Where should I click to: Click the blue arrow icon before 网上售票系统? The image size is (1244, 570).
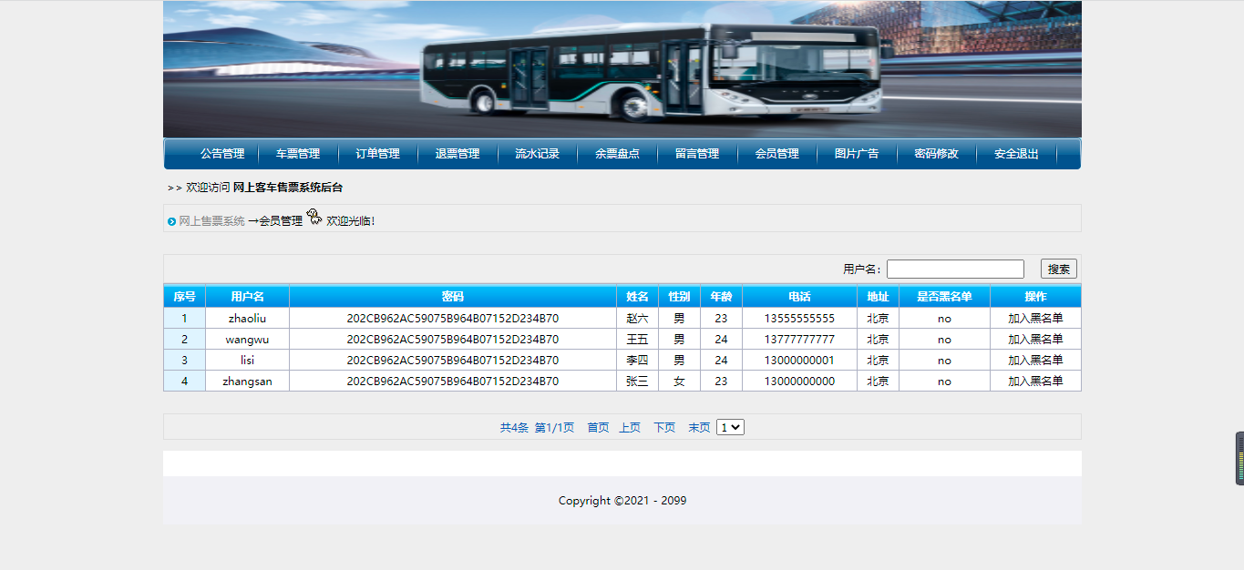pyautogui.click(x=171, y=221)
